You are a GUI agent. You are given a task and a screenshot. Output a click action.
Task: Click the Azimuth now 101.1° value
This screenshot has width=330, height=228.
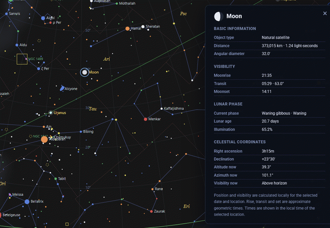tap(267, 175)
